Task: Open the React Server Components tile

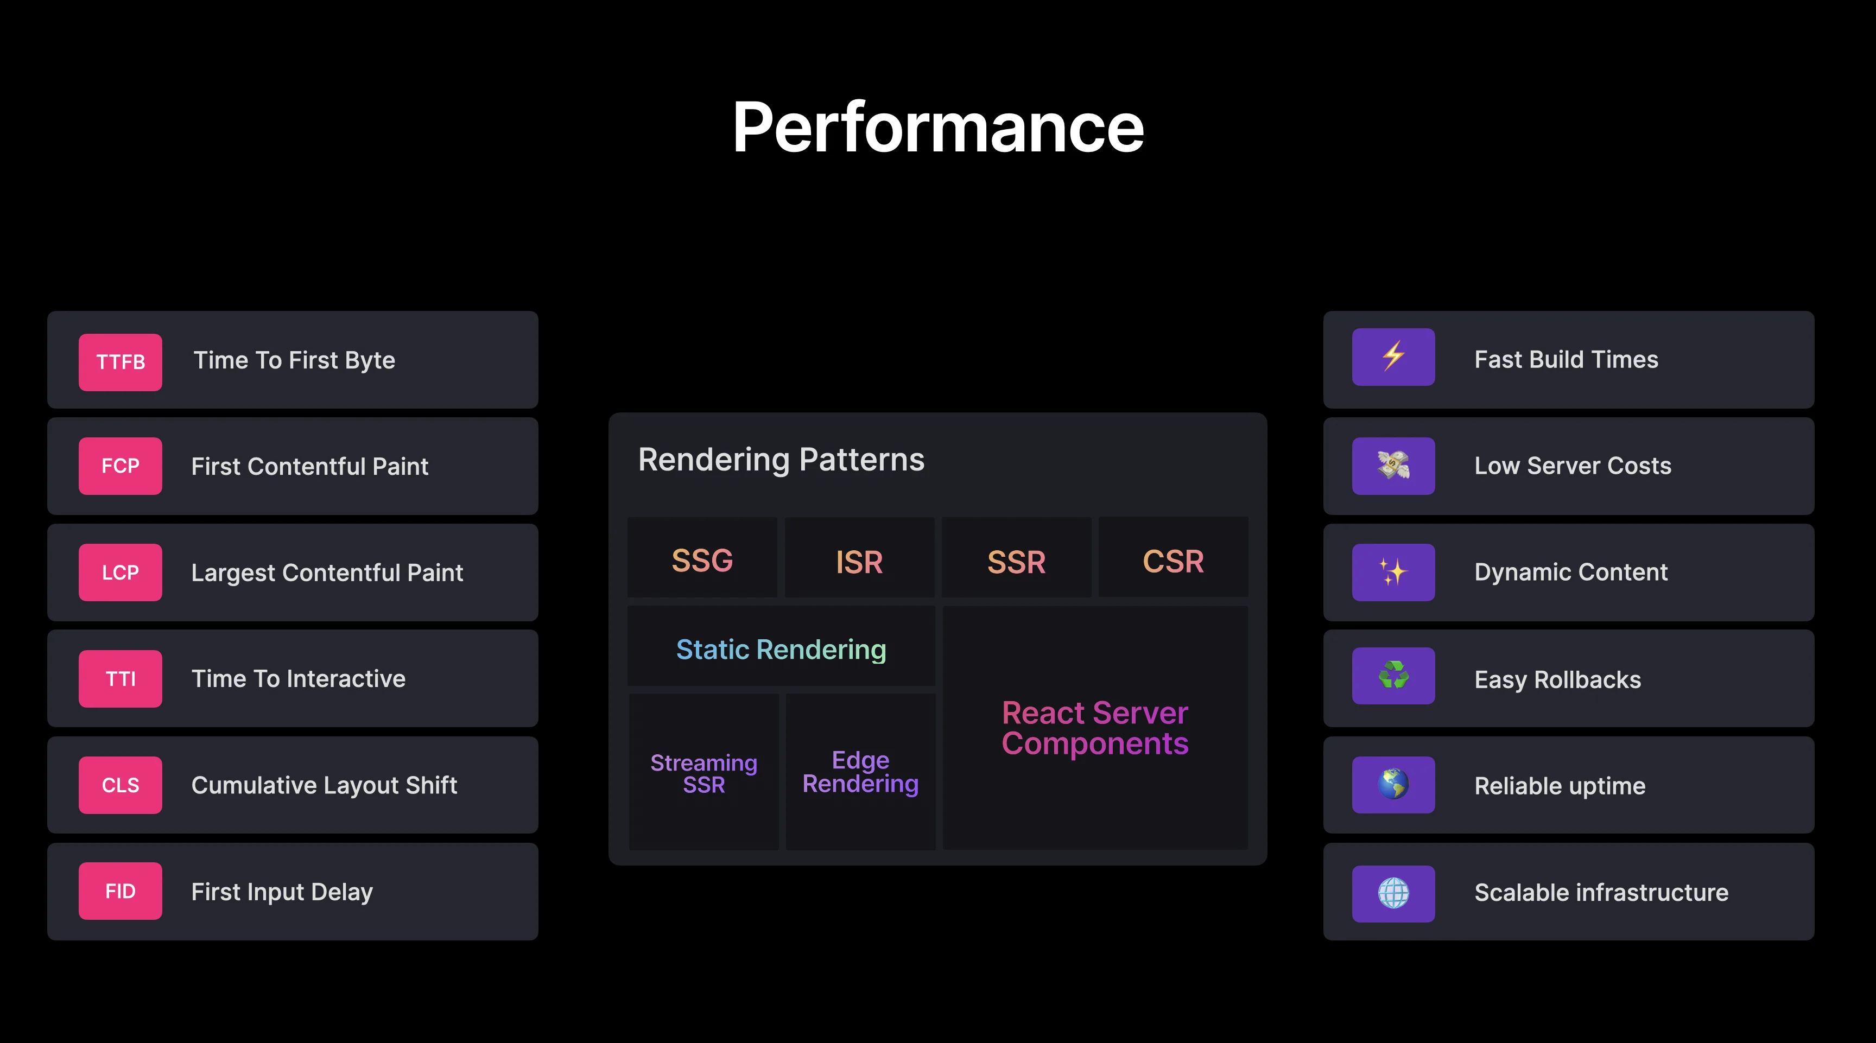Action: point(1094,728)
